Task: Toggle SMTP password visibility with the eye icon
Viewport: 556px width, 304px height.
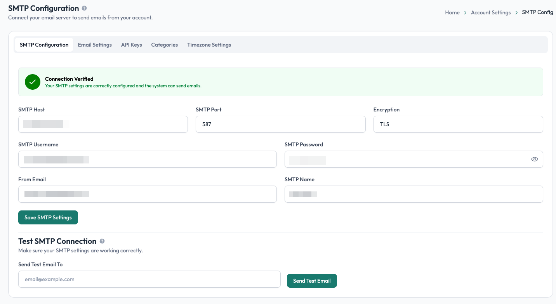Action: pyautogui.click(x=535, y=159)
